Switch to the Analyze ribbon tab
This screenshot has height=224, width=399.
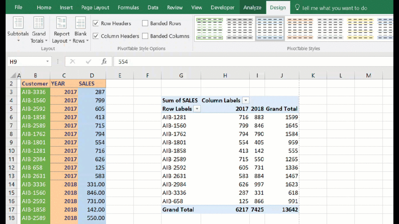point(252,7)
